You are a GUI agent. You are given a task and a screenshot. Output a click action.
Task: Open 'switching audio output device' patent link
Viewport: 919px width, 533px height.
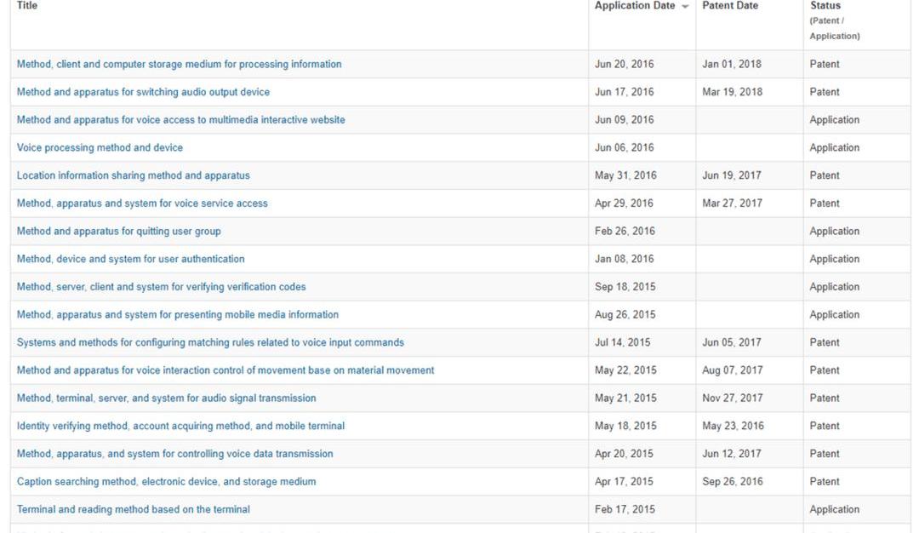click(143, 92)
